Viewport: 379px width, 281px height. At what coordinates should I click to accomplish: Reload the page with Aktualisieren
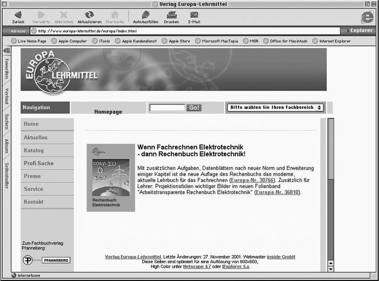[89, 17]
